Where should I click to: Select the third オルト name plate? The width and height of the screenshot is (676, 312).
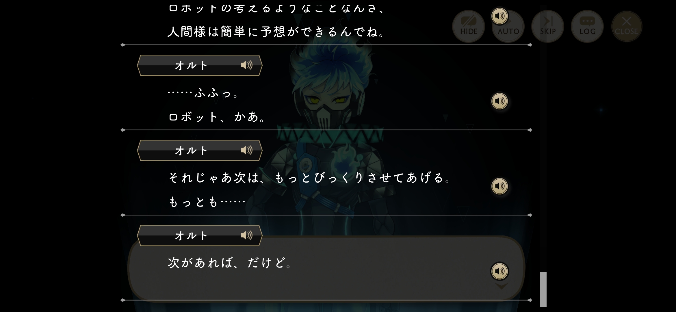(200, 235)
